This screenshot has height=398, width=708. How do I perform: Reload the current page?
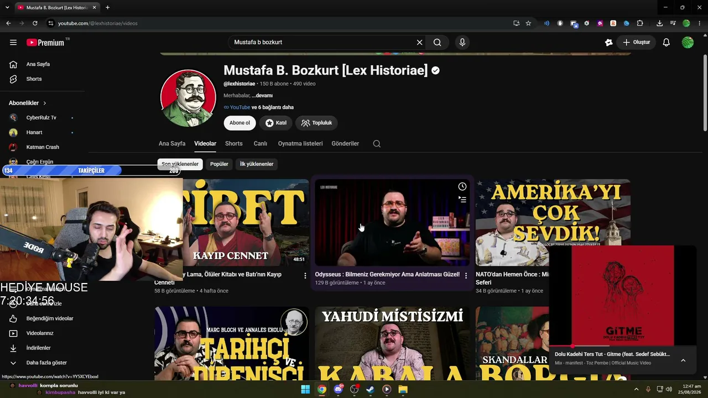click(x=35, y=23)
